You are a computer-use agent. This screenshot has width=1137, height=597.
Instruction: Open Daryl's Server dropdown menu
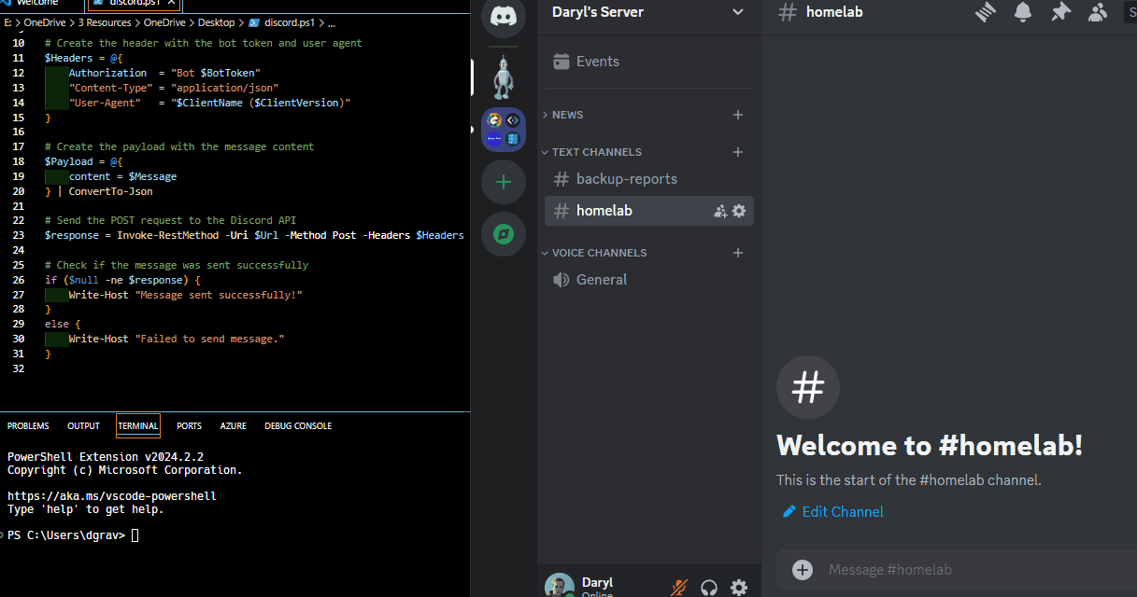[x=648, y=12]
